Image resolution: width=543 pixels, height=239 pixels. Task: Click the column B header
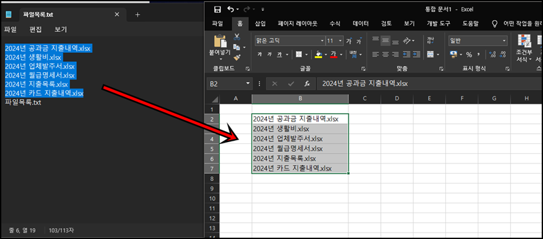(x=300, y=99)
